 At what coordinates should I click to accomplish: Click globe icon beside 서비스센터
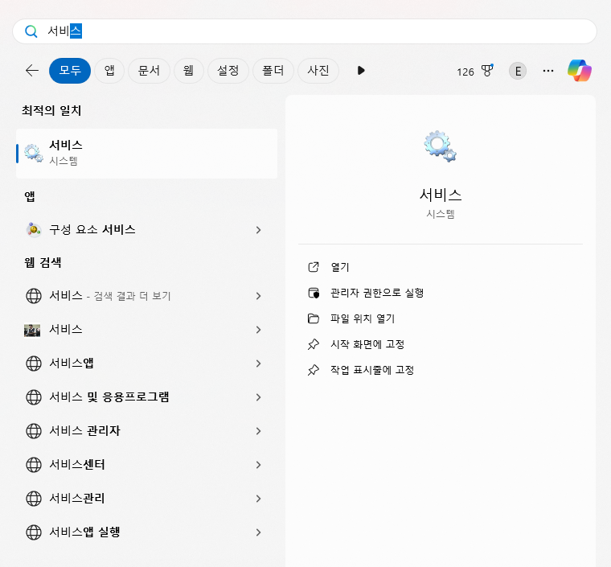34,465
